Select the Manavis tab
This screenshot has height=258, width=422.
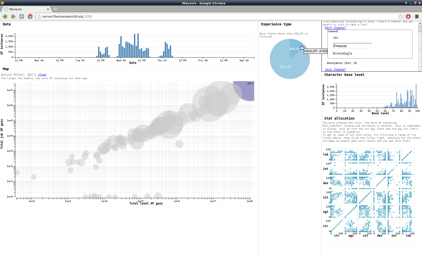pos(26,9)
